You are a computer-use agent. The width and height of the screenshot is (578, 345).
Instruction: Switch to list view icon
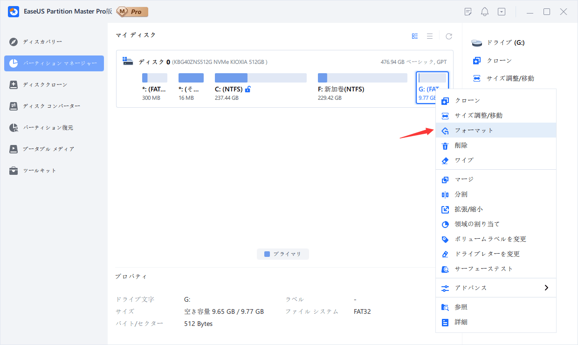coord(430,36)
